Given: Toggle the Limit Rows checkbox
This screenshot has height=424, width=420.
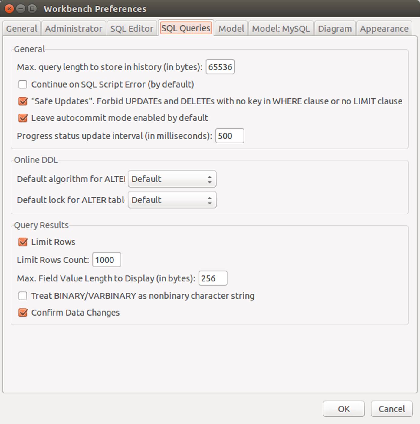Looking at the screenshot, I should pyautogui.click(x=22, y=242).
